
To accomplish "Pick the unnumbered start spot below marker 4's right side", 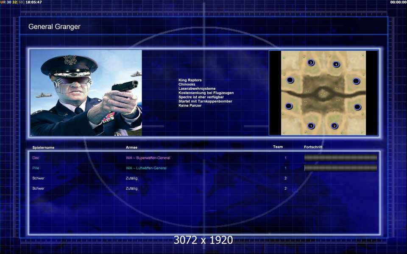I will click(356, 81).
